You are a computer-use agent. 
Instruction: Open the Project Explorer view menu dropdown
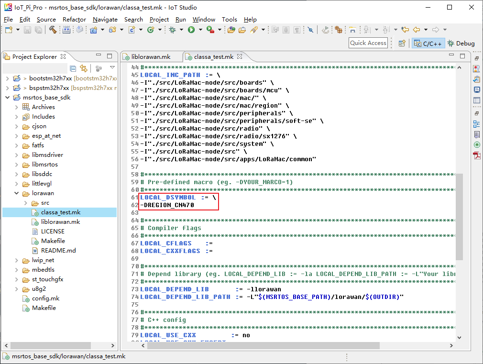(x=112, y=68)
